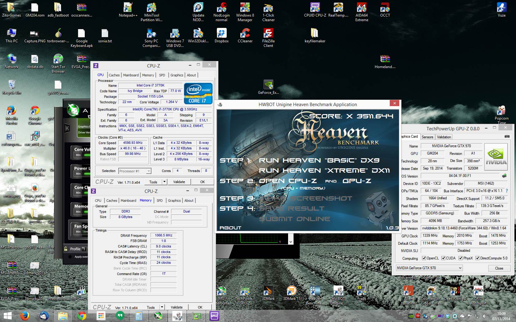
Task: Click GPU Name field NVIDIA GeForce GTX 970
Action: [x=451, y=146]
